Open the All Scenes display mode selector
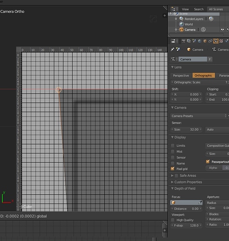This screenshot has height=241, width=229. 218,9
